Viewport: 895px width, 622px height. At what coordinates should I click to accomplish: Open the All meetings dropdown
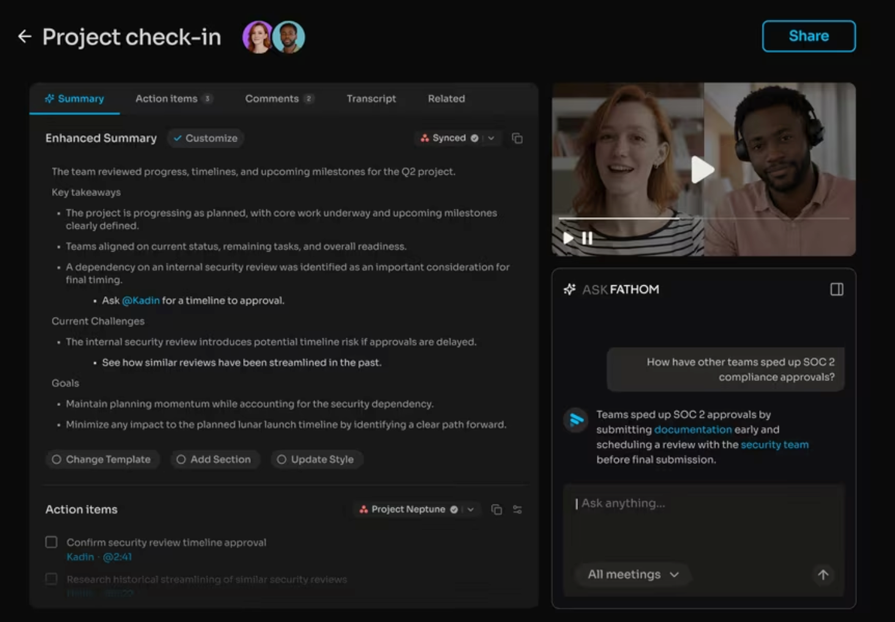(x=633, y=574)
